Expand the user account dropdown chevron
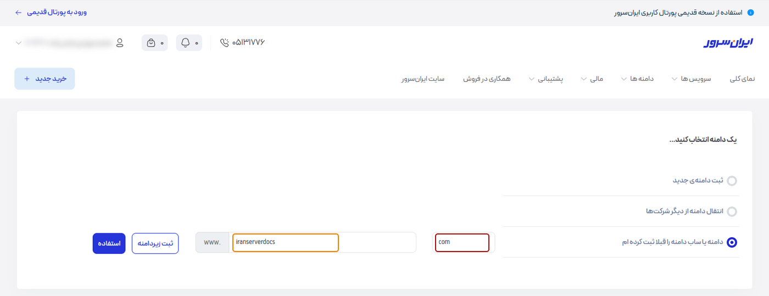The image size is (769, 296). click(19, 42)
